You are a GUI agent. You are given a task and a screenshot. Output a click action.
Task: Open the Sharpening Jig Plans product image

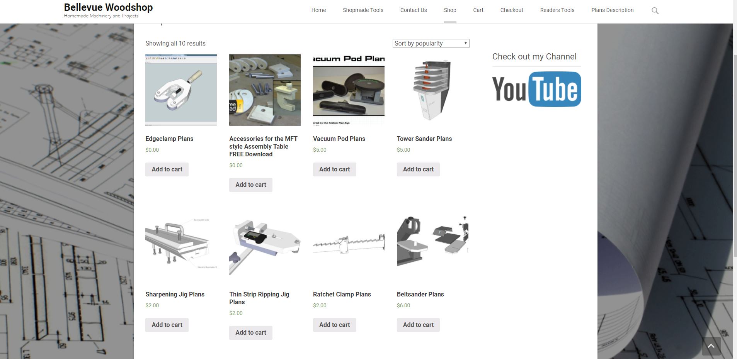coord(181,246)
